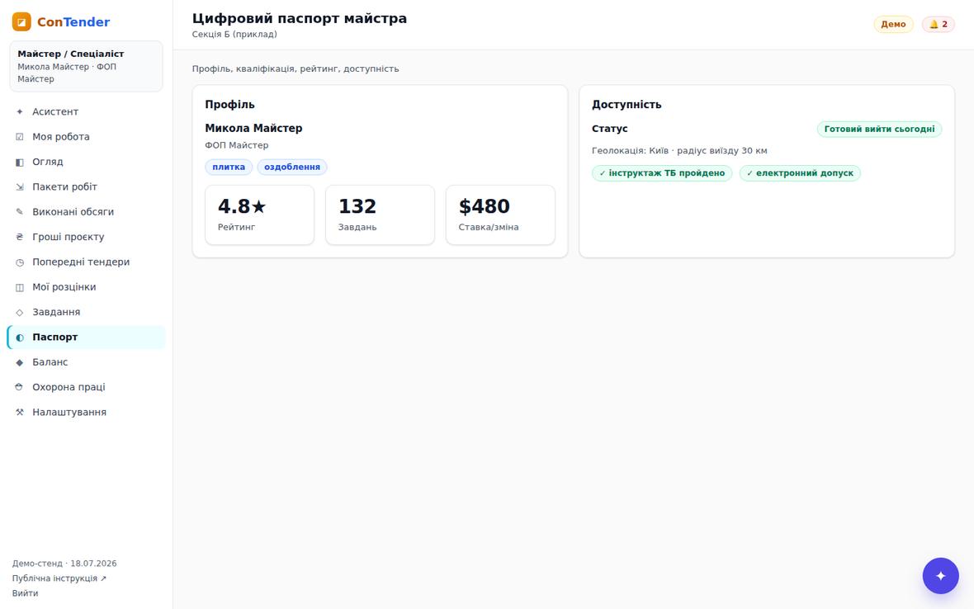Click the Доступність card heading
974x609 pixels.
click(x=626, y=105)
